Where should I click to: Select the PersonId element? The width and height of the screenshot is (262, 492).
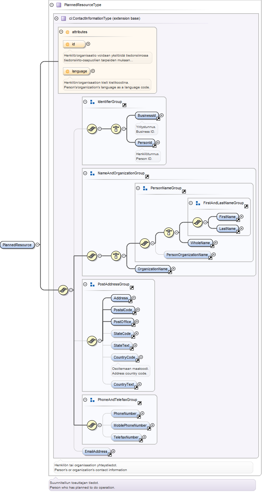coord(145,143)
